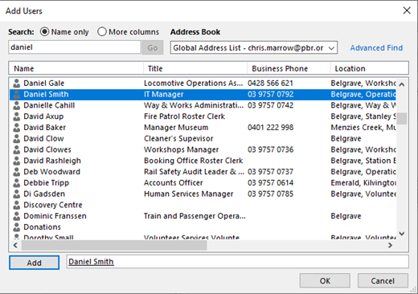Image resolution: width=418 pixels, height=294 pixels.
Task: Open the Advanced Find link
Action: 376,48
